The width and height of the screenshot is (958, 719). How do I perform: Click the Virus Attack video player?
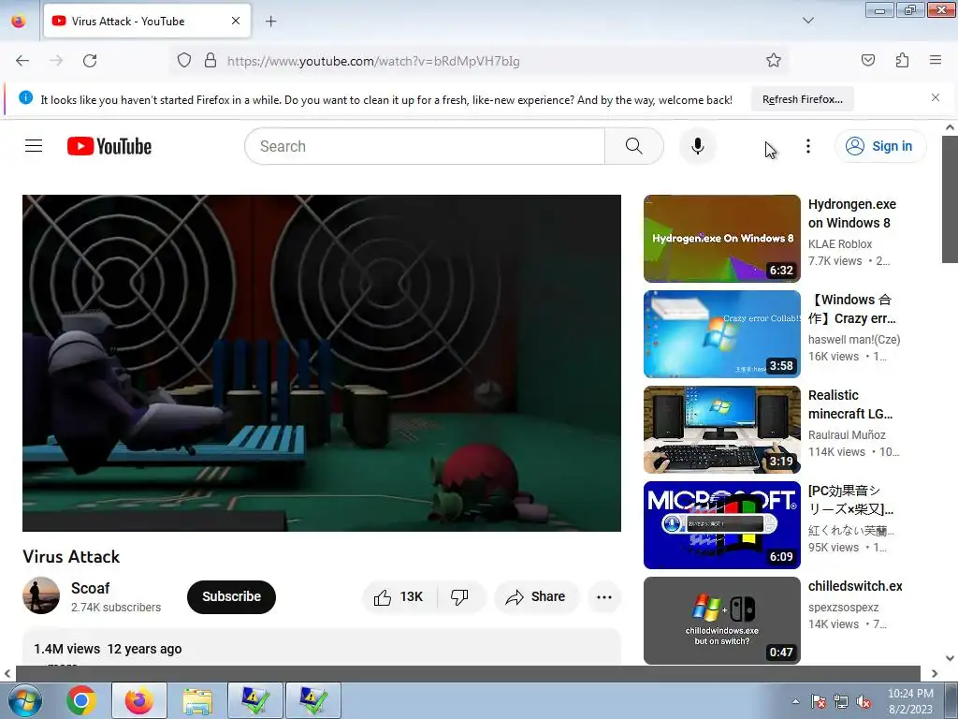(322, 363)
